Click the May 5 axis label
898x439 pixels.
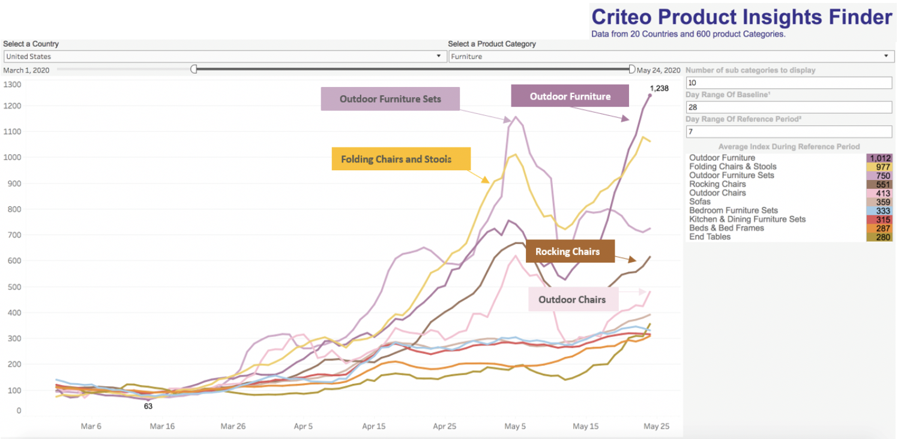[515, 426]
